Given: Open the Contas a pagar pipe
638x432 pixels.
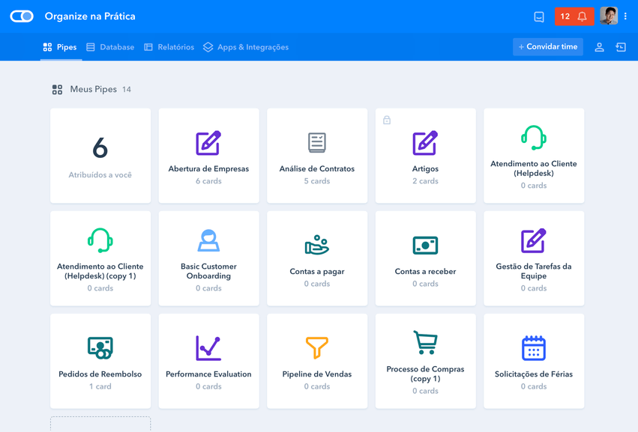Looking at the screenshot, I should [x=317, y=258].
